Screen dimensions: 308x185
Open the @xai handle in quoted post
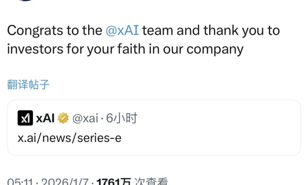[x=85, y=119]
